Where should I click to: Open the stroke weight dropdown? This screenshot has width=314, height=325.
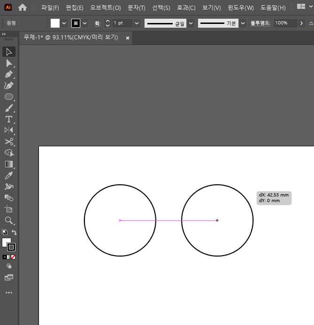point(137,23)
